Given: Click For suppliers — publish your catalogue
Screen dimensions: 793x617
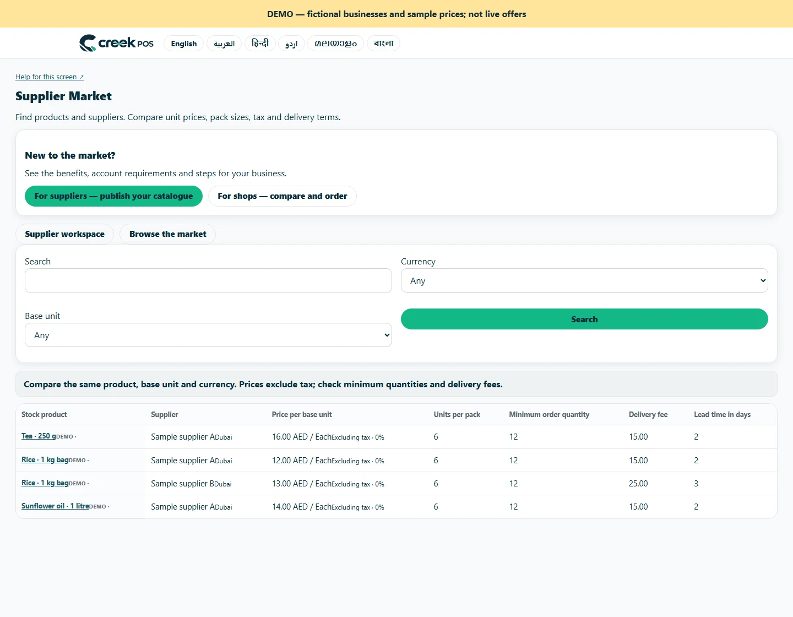Looking at the screenshot, I should [x=113, y=196].
